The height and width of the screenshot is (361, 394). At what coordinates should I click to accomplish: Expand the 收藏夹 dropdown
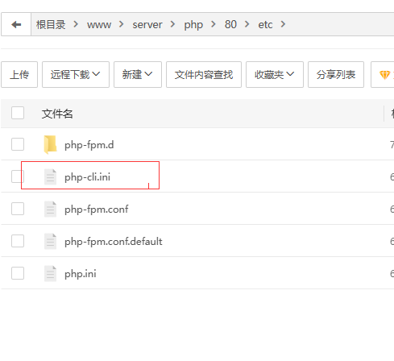pyautogui.click(x=275, y=75)
